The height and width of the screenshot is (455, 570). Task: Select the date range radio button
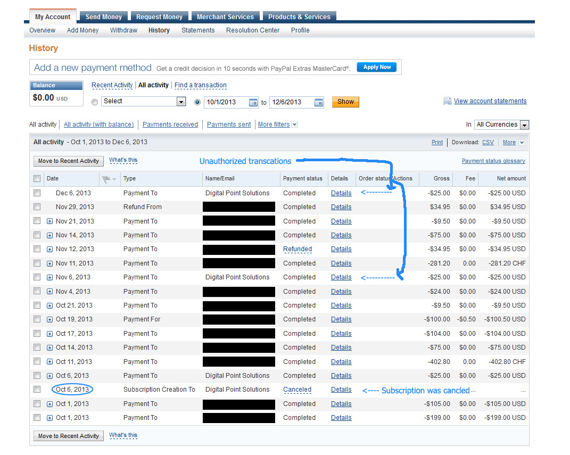point(197,102)
